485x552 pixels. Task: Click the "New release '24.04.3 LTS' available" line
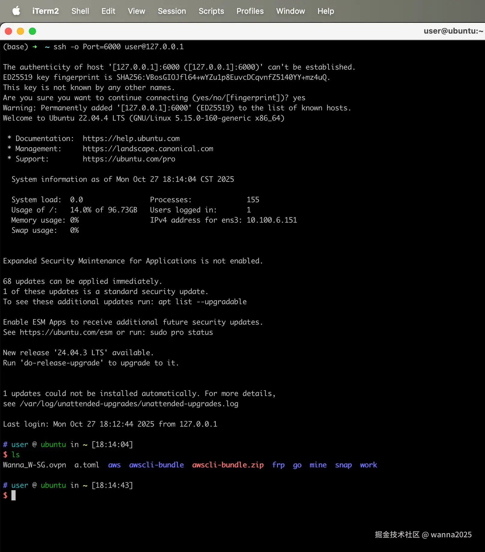coord(78,353)
